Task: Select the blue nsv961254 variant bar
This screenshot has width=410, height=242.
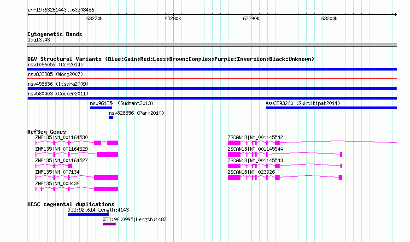Action: (x=101, y=108)
